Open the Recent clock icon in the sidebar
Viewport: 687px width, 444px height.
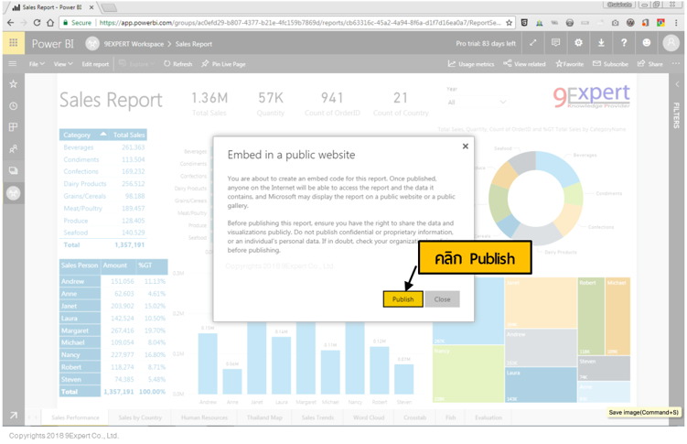point(13,106)
